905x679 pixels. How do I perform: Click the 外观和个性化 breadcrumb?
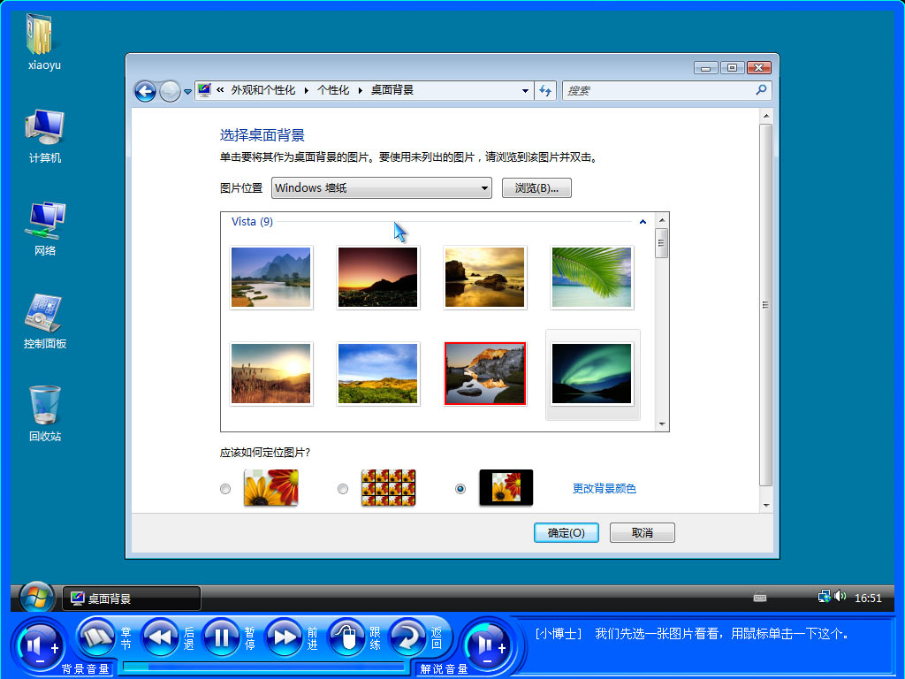263,90
